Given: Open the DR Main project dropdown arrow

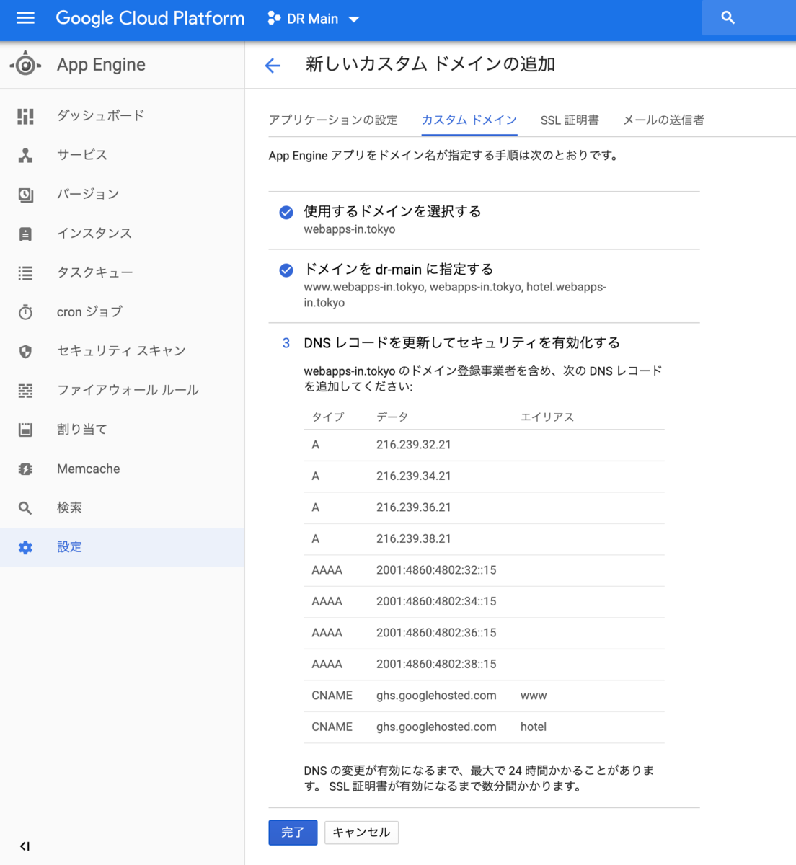Looking at the screenshot, I should click(x=354, y=19).
